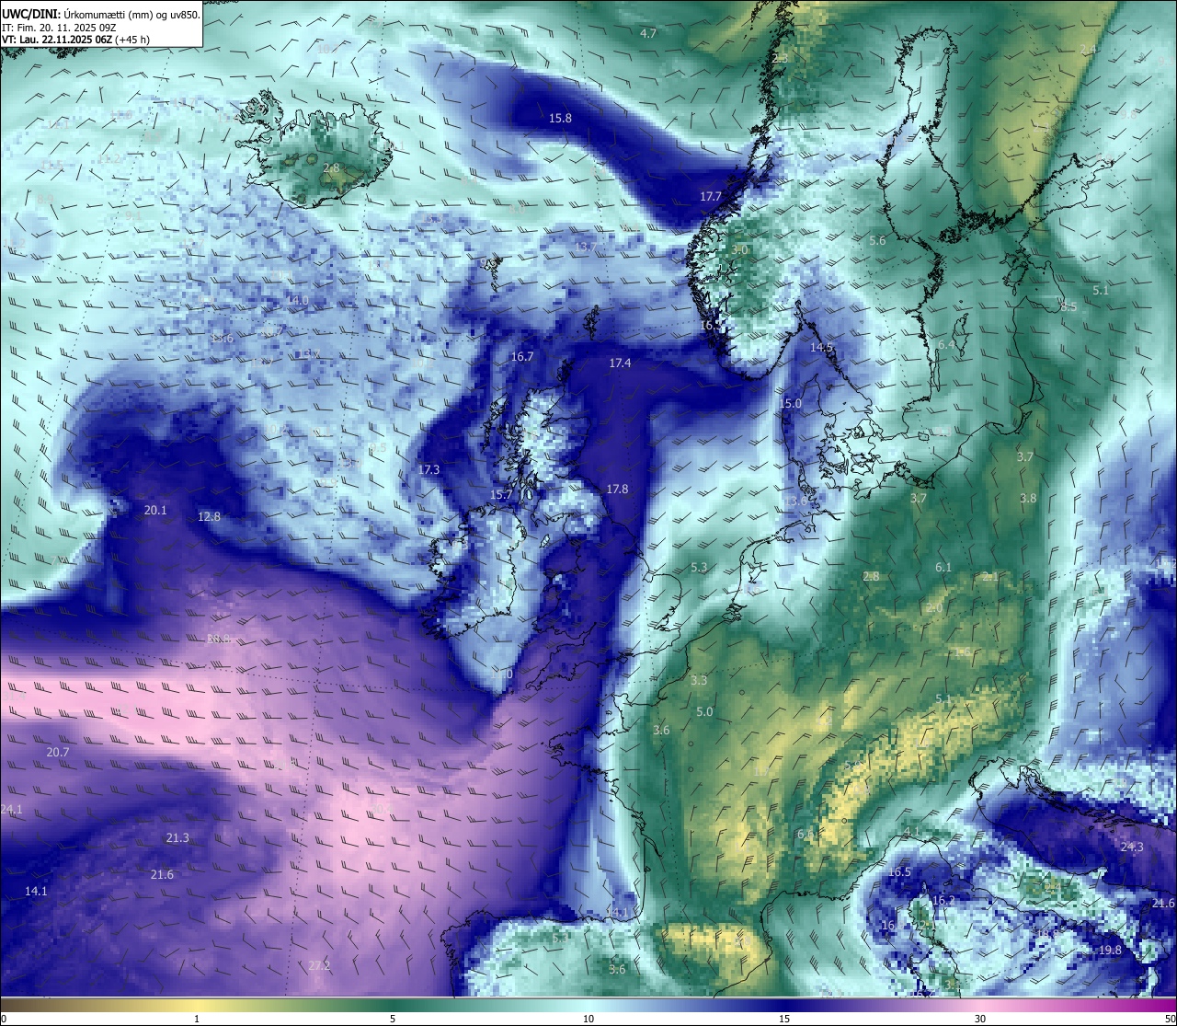Image resolution: width=1177 pixels, height=1026 pixels.
Task: Click the 17.8 value label
Action: [617, 489]
